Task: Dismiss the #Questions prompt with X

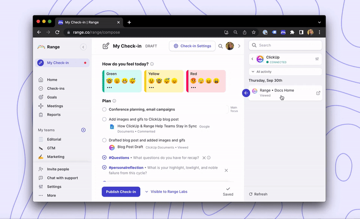Action: (x=204, y=158)
